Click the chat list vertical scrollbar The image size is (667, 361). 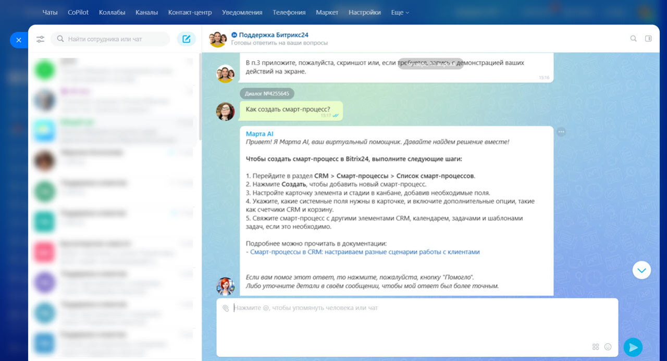(x=200, y=96)
